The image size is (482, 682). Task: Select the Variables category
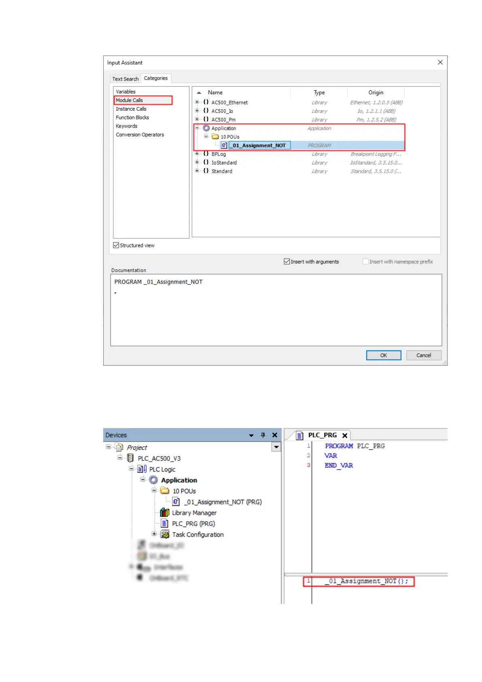[x=125, y=92]
